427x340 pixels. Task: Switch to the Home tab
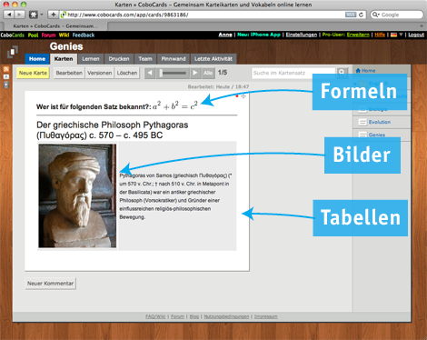37,59
